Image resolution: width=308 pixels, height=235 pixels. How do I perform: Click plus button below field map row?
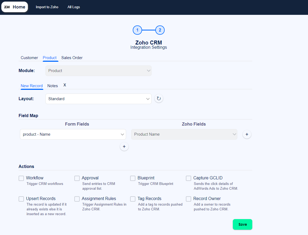[124, 147]
